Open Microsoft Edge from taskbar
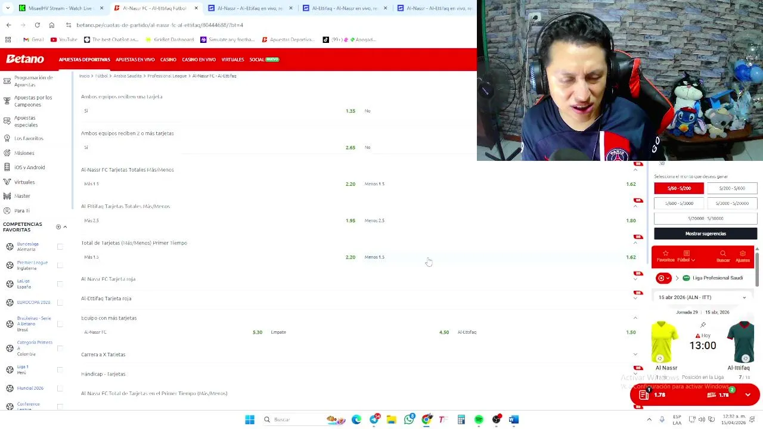 (356, 419)
